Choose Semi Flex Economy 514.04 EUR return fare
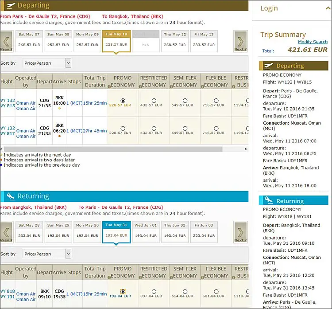 coord(185,292)
